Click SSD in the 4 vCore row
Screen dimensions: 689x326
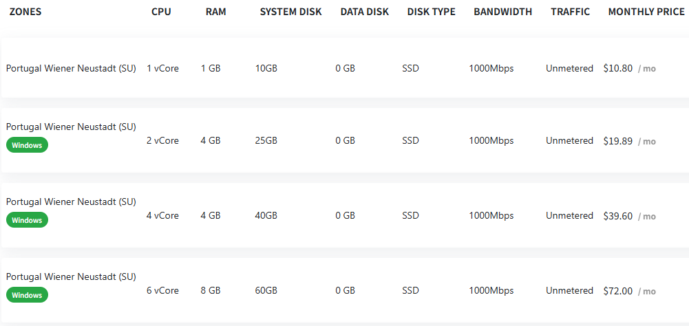coord(410,216)
